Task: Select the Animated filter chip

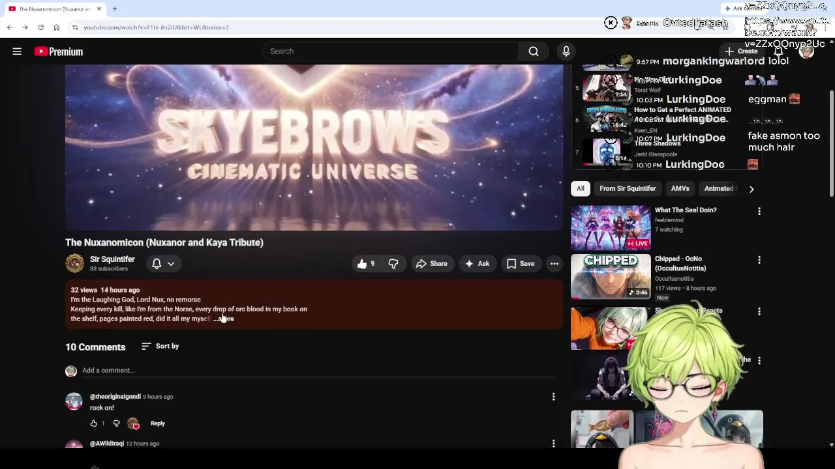Action: [x=718, y=188]
